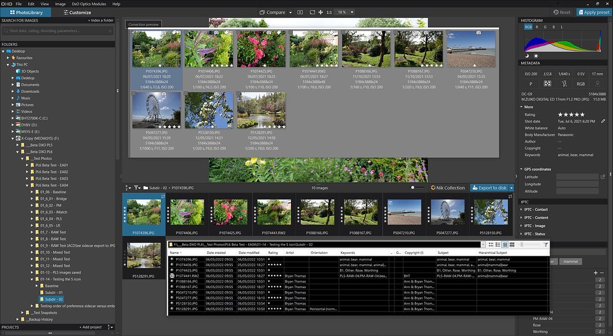Open the DxO Optics Modules menu
Screen dimensions: 613x336
click(x=88, y=4)
